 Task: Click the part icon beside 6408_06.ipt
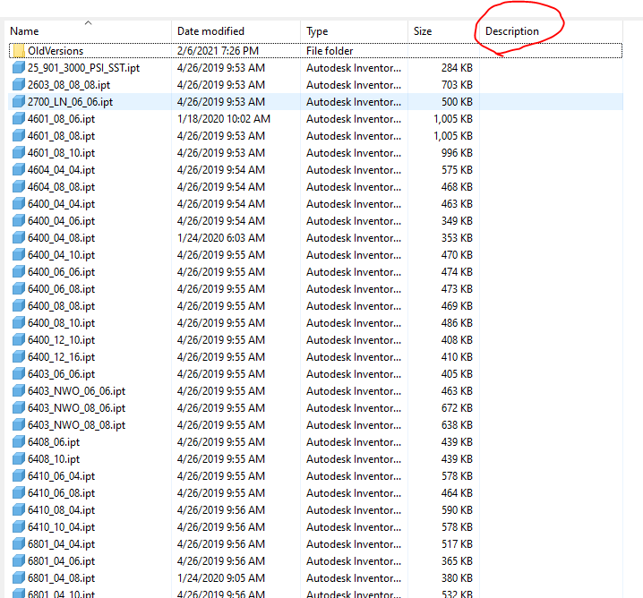(19, 442)
